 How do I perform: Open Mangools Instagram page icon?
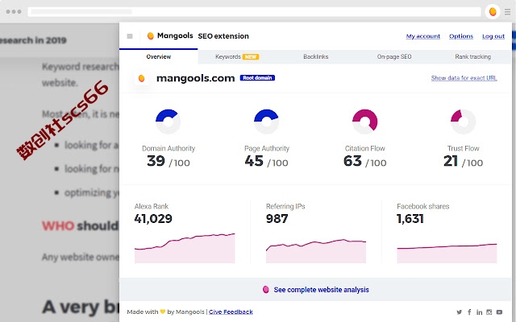point(489,312)
